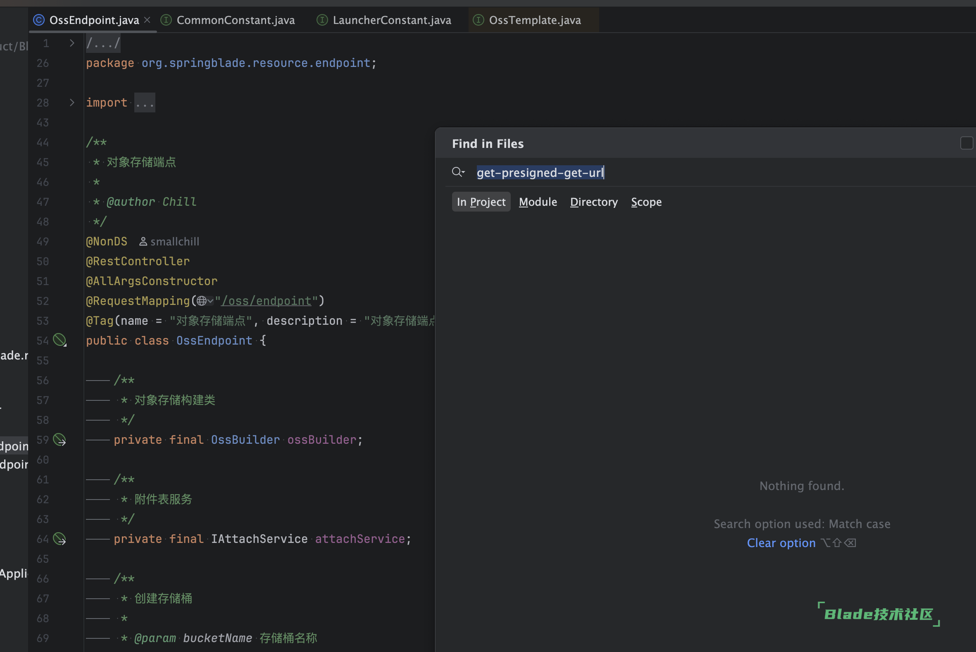Screen dimensions: 976x652
Task: Click the bean gutter icon beside class OssEndpoint
Action: coord(60,340)
